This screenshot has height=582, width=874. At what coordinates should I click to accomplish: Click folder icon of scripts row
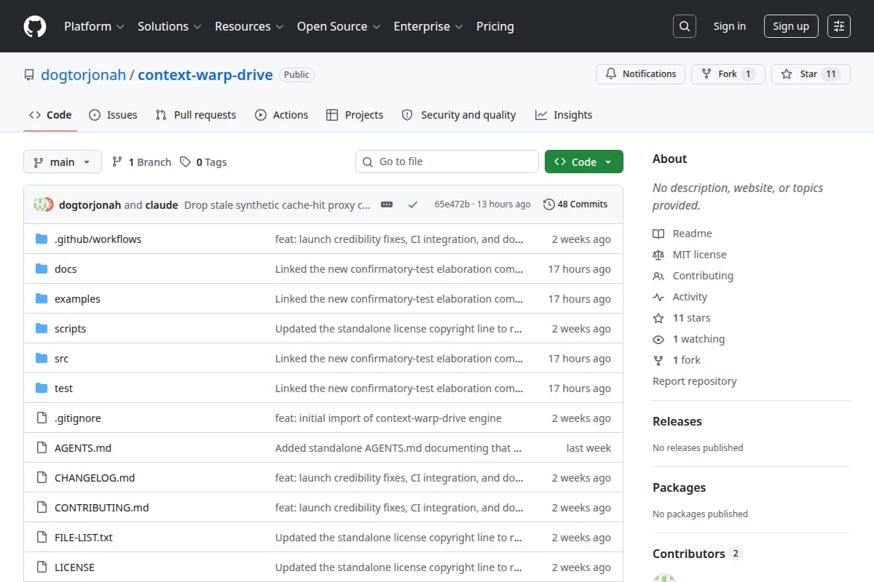[42, 329]
